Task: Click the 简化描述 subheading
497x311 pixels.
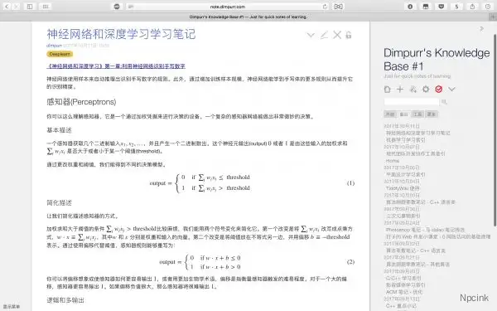Action: [x=60, y=203]
